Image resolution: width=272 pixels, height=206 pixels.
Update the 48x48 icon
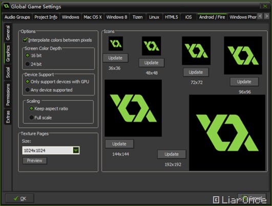coord(152,63)
